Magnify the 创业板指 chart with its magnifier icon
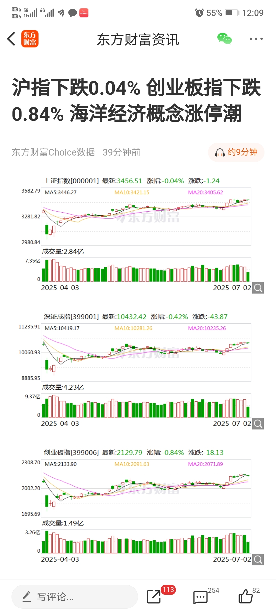 (x=258, y=560)
